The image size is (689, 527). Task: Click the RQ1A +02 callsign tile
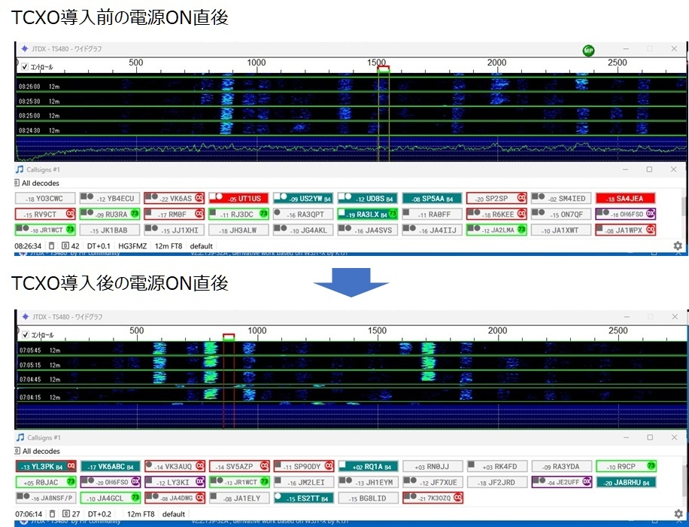click(367, 466)
